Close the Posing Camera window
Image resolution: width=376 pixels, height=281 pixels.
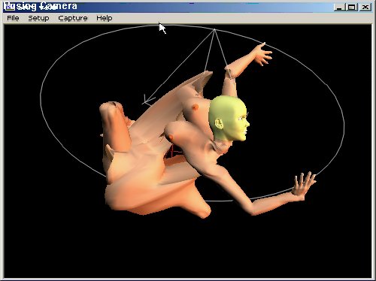[x=365, y=7]
